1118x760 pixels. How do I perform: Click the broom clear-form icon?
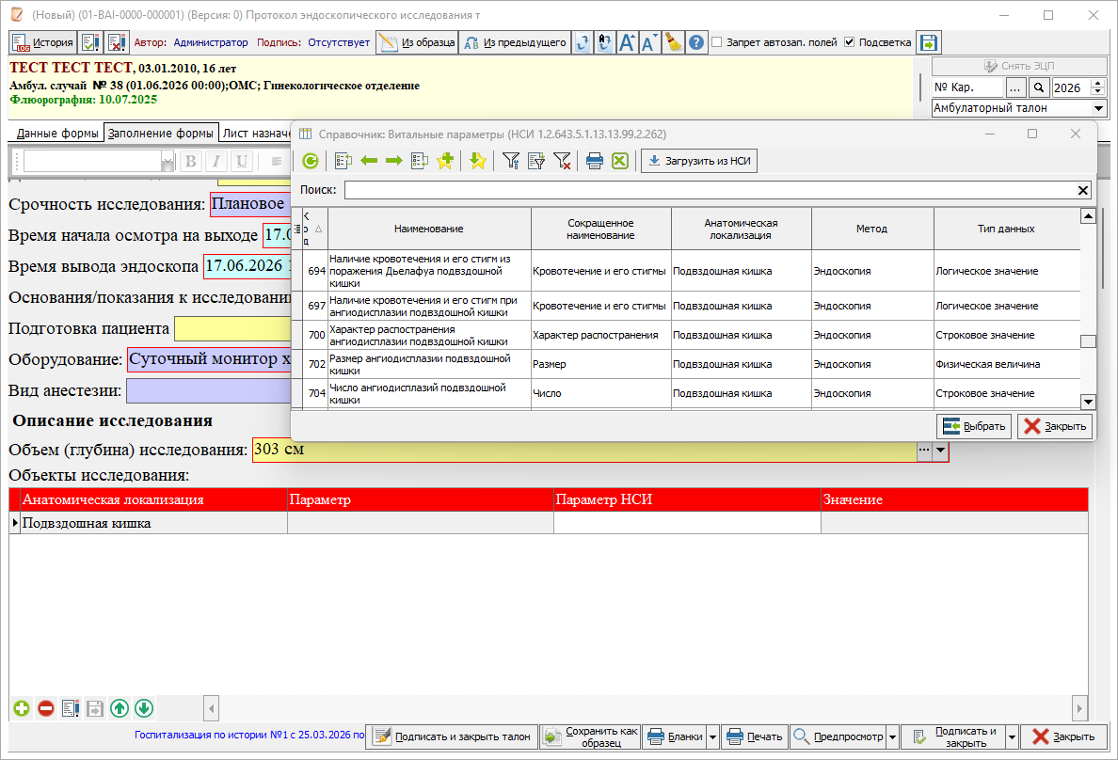pyautogui.click(x=673, y=42)
